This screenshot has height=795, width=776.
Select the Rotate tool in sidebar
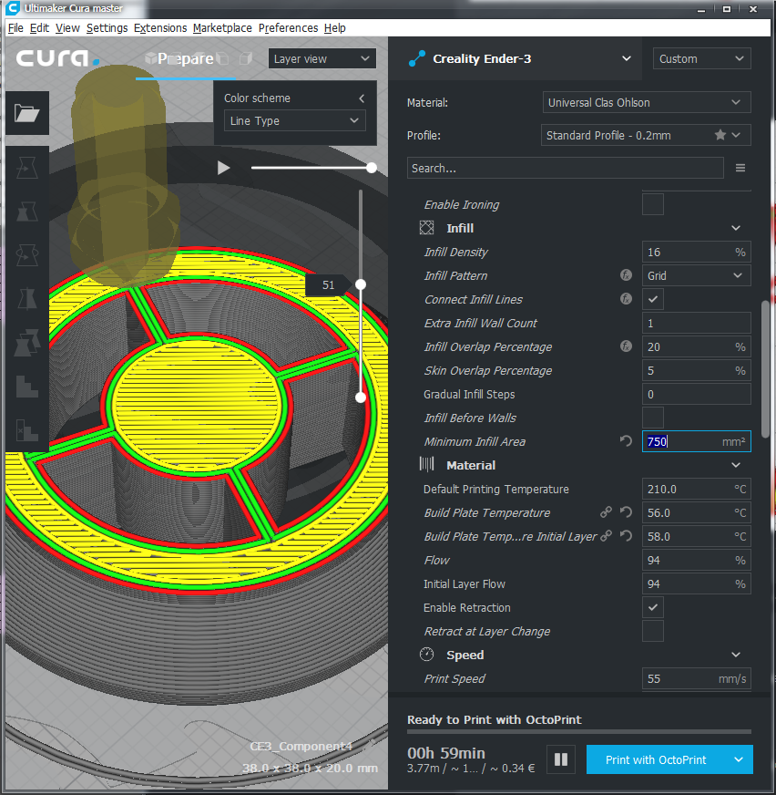[x=26, y=255]
